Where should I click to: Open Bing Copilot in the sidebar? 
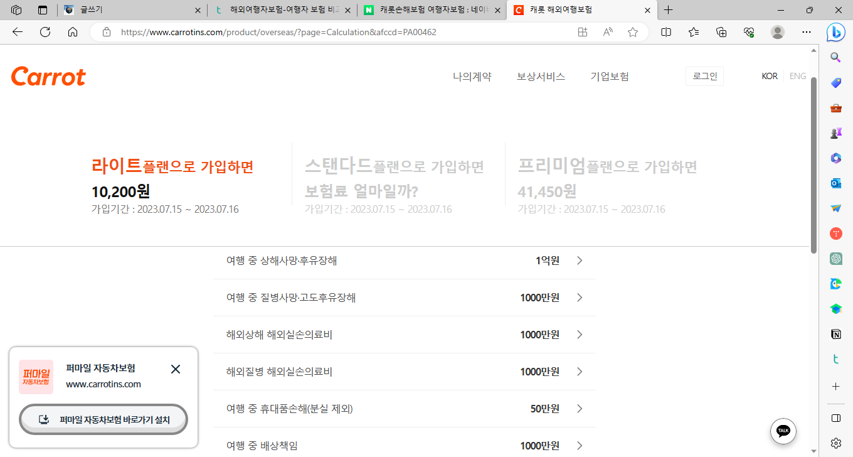pyautogui.click(x=835, y=32)
